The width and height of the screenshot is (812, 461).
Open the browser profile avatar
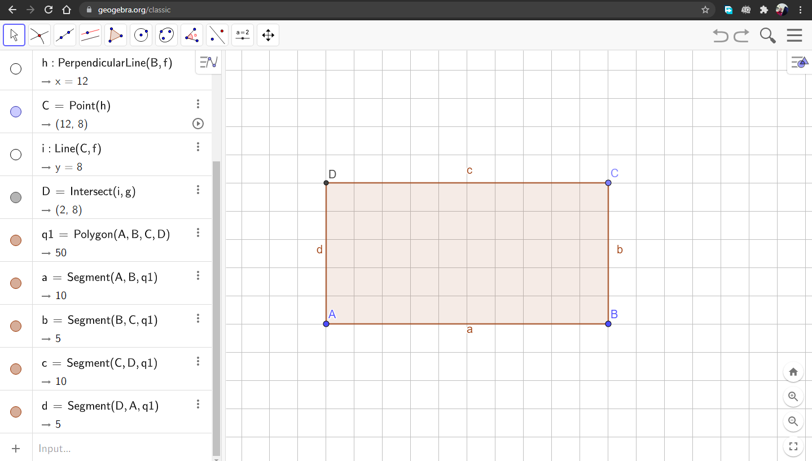(x=782, y=10)
